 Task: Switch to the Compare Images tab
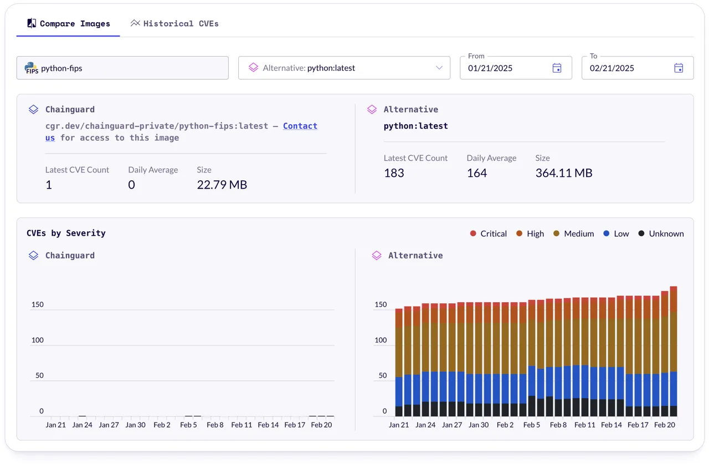68,24
